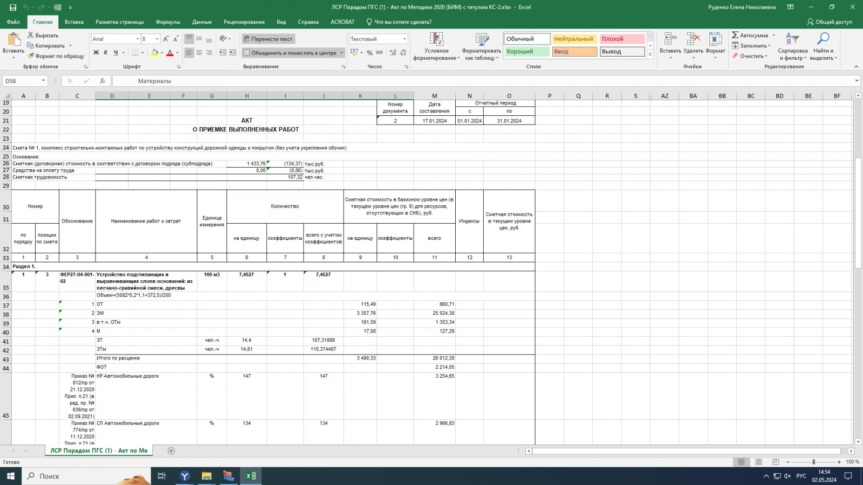Toggle Wrap Text (Перенести текст)
This screenshot has width=863, height=485.
[x=268, y=39]
